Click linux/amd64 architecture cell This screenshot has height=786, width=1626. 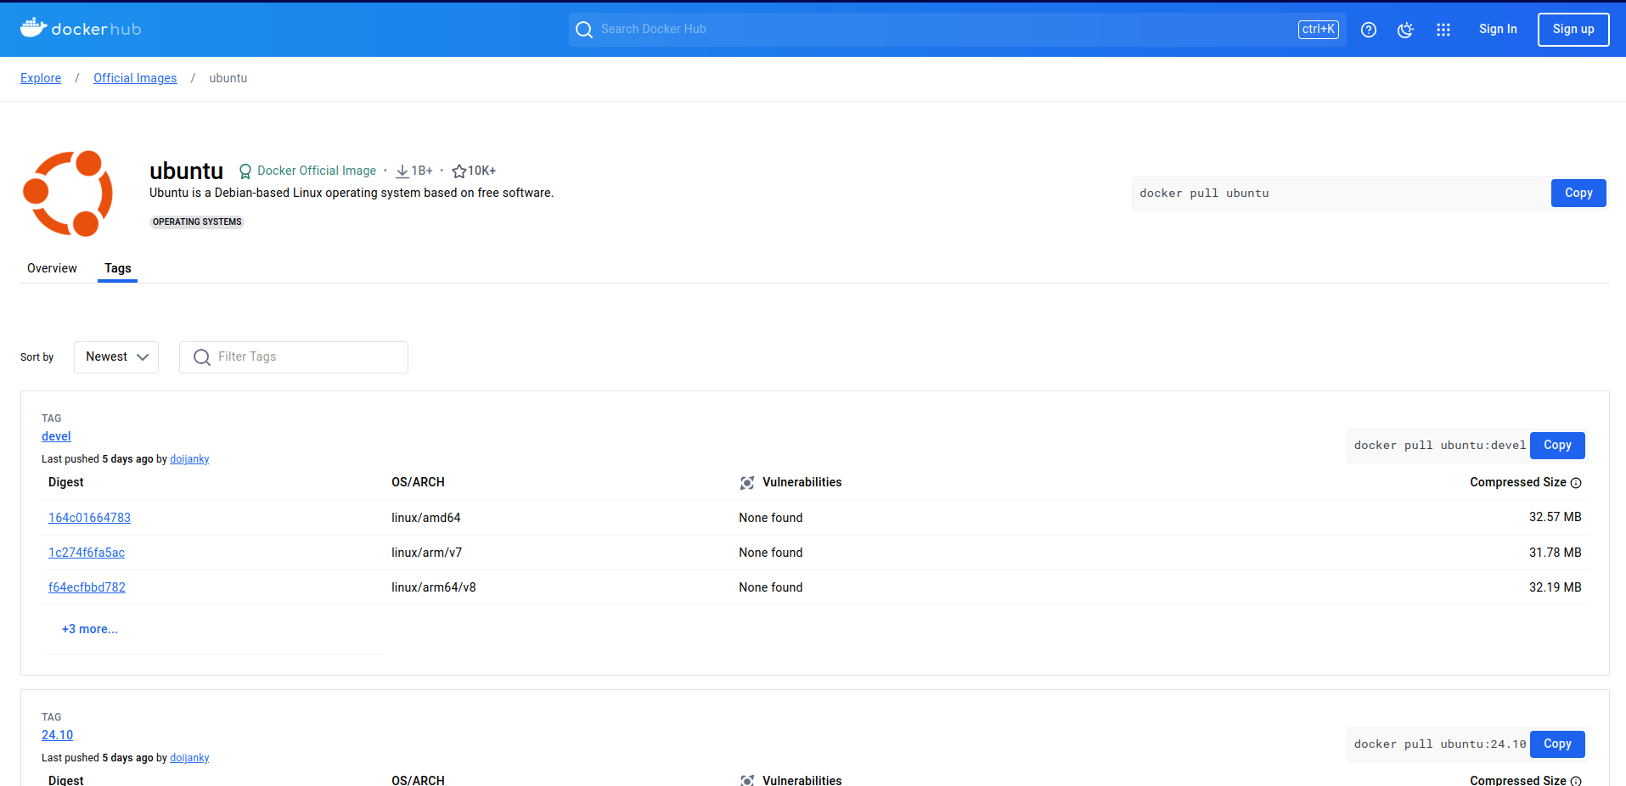pos(425,518)
